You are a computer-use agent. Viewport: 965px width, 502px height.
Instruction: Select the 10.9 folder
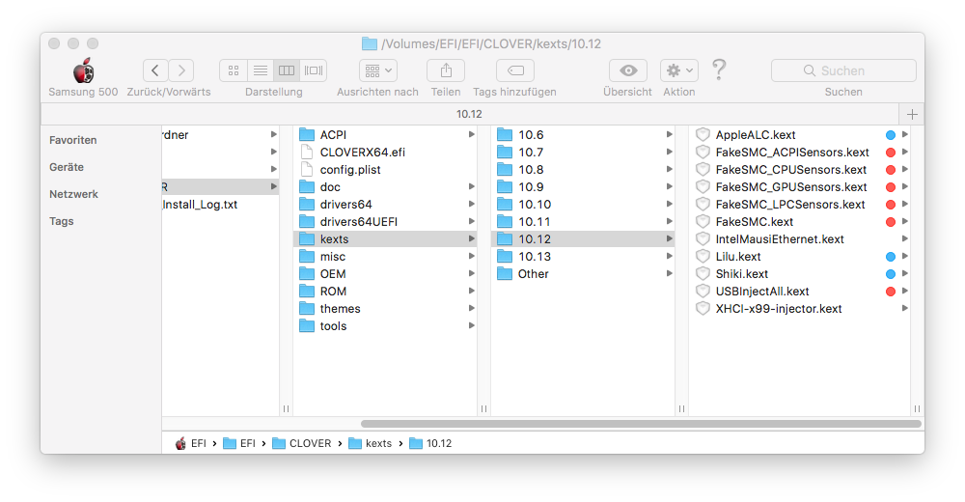tap(583, 186)
